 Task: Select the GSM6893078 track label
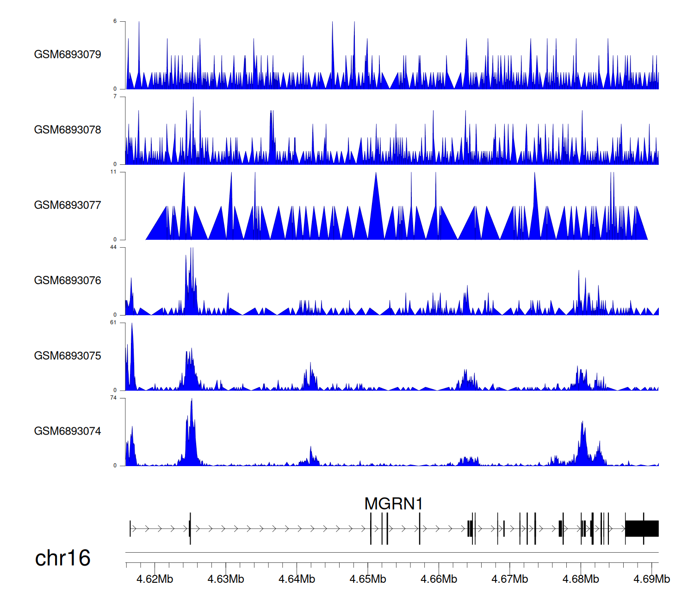pos(68,130)
